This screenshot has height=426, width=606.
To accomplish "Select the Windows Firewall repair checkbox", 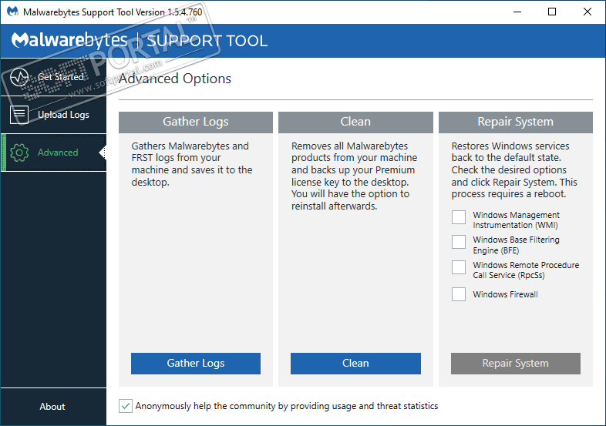I will (x=459, y=294).
